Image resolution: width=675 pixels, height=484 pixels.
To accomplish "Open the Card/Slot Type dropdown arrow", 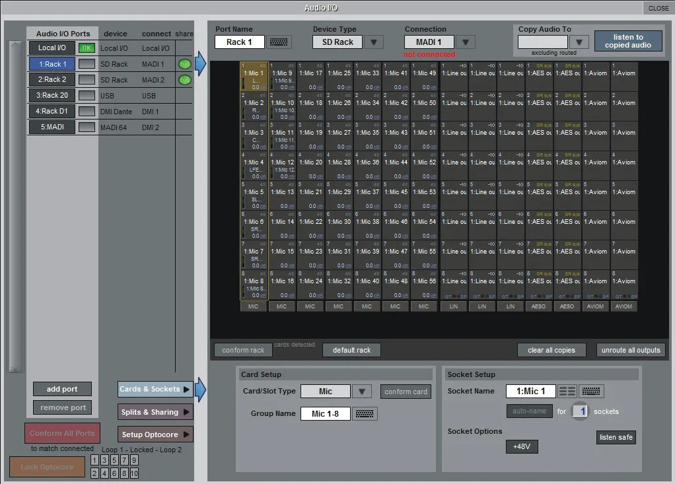I will tap(362, 391).
